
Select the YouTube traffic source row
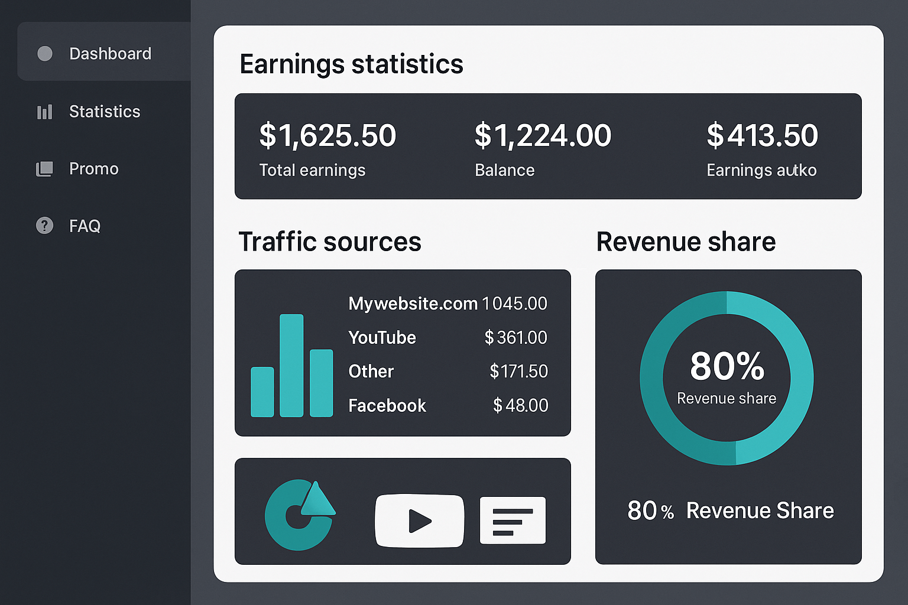coord(447,337)
